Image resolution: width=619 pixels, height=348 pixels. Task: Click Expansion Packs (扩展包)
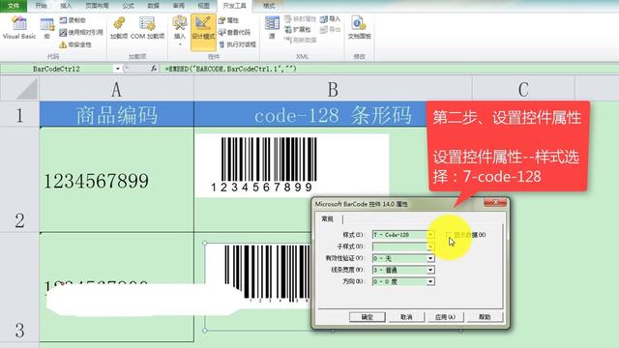(x=298, y=30)
